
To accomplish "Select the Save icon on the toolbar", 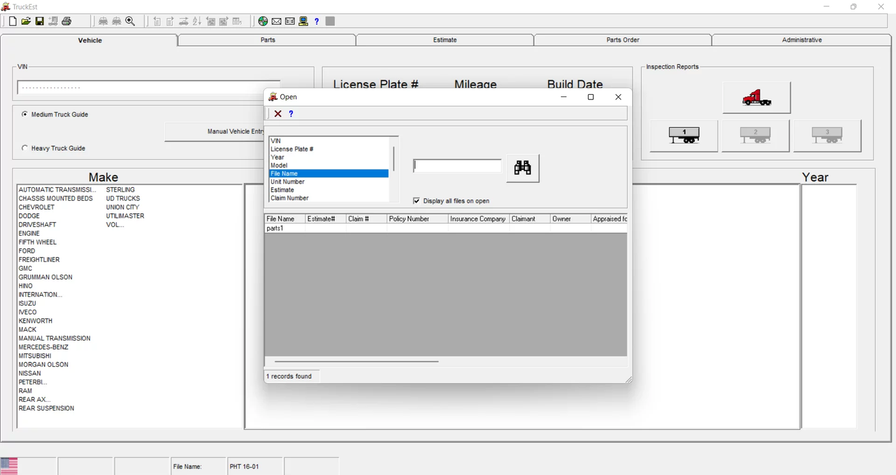I will coord(40,21).
